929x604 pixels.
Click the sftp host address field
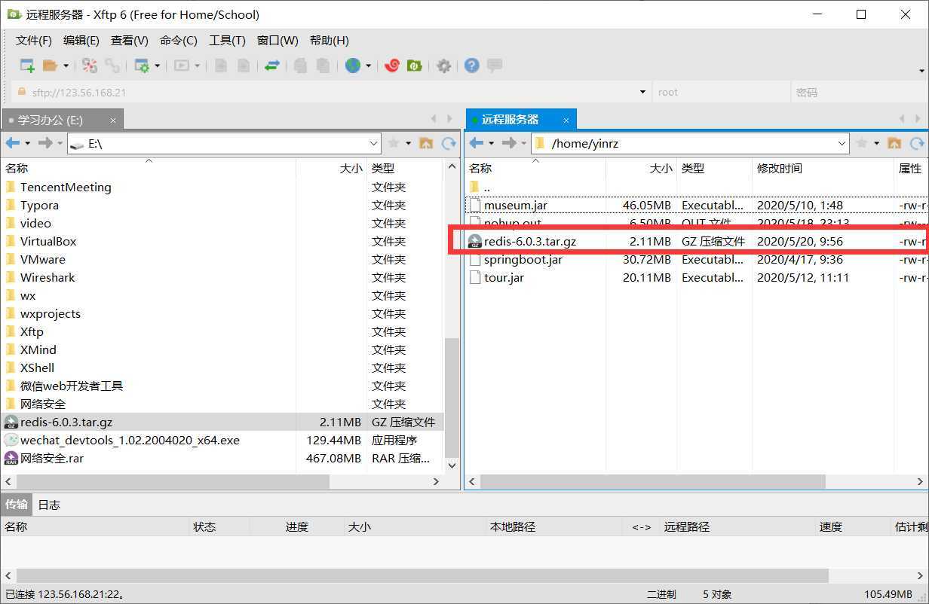coord(324,92)
